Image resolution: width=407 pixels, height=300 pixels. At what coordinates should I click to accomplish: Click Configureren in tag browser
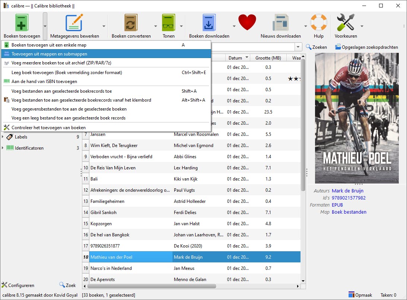(18, 285)
